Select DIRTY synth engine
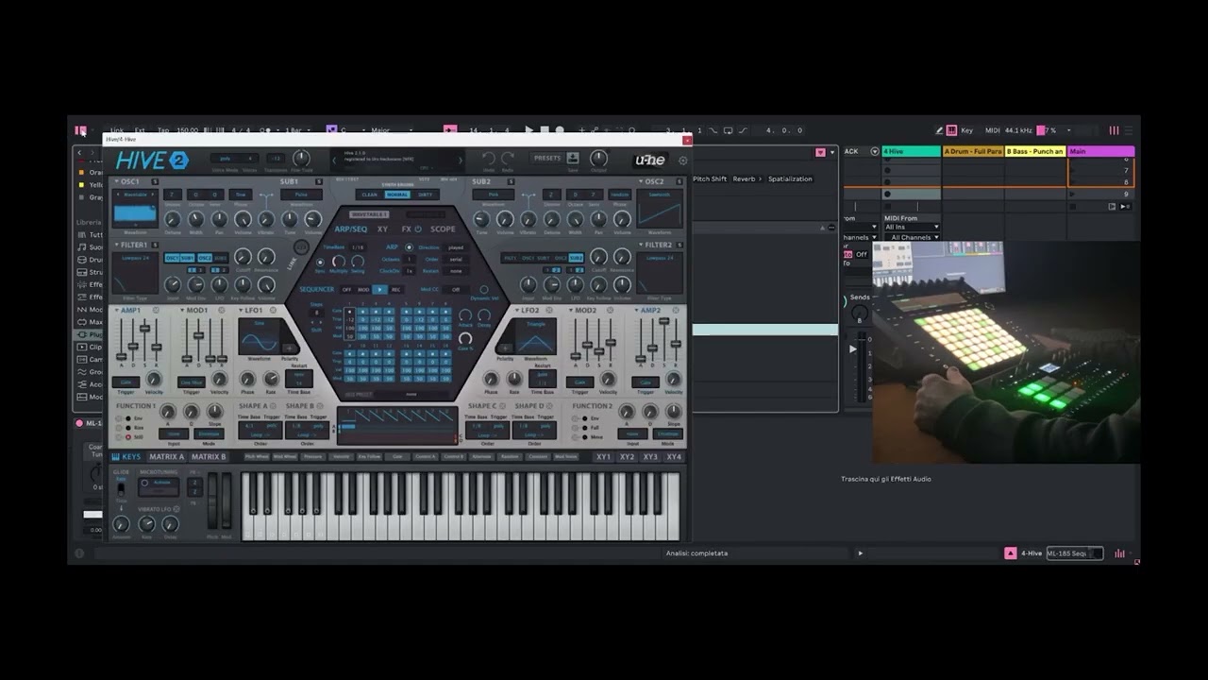The height and width of the screenshot is (680, 1208). pyautogui.click(x=425, y=195)
